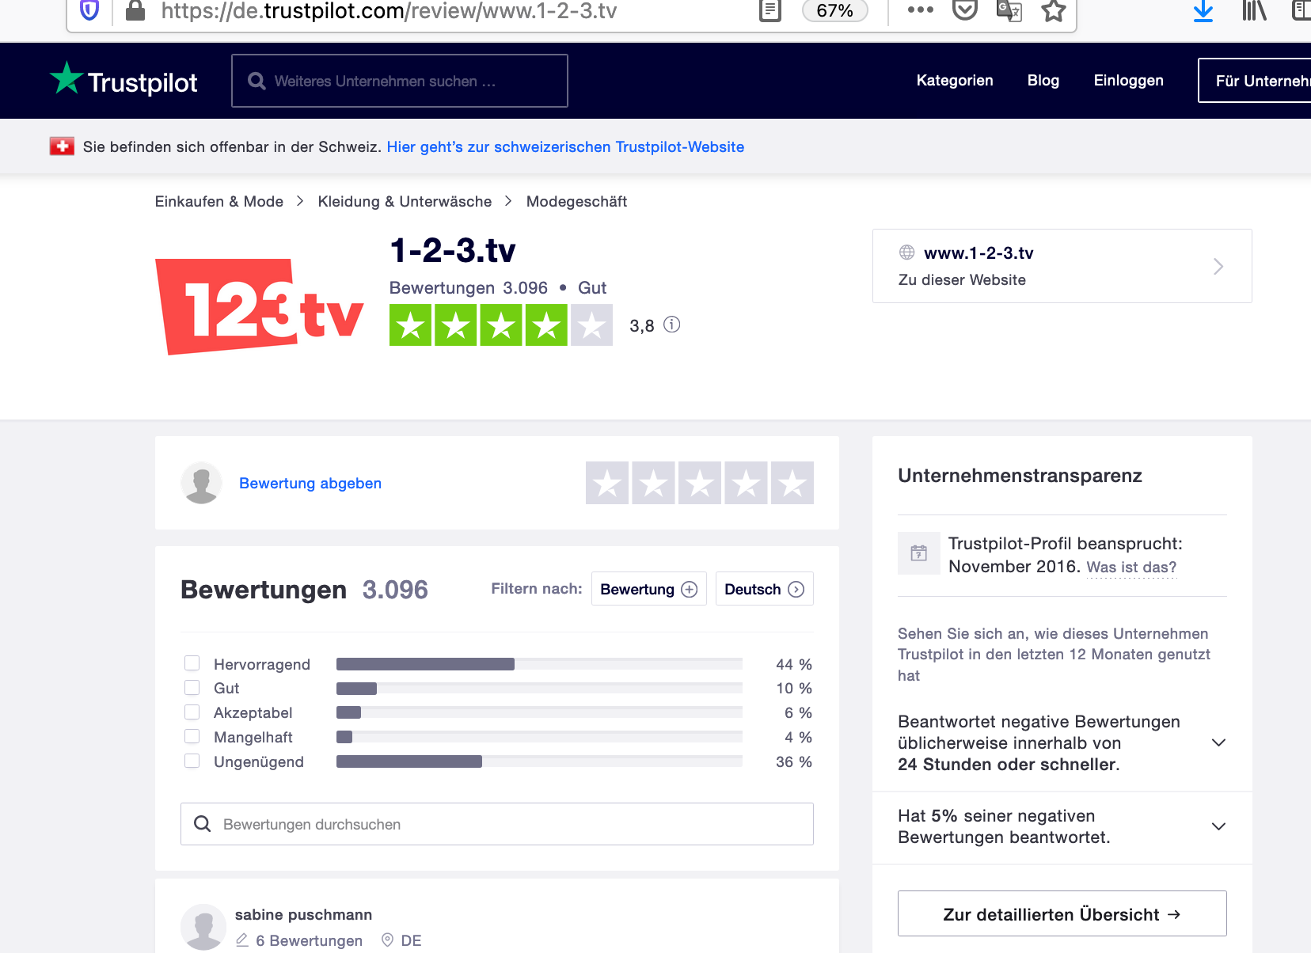1311x953 pixels.
Task: Check the Ungenügend filter checkbox
Action: (x=192, y=761)
